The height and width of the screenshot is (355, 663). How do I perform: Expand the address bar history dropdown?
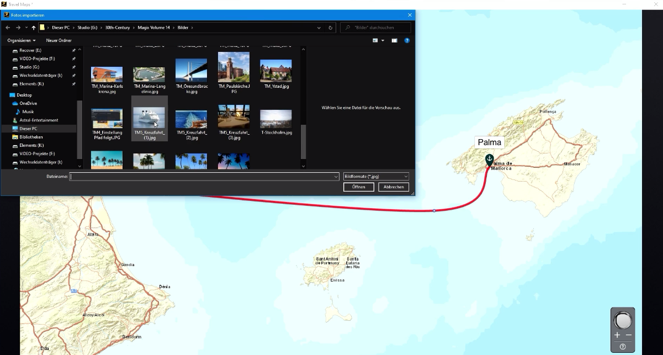pyautogui.click(x=319, y=27)
